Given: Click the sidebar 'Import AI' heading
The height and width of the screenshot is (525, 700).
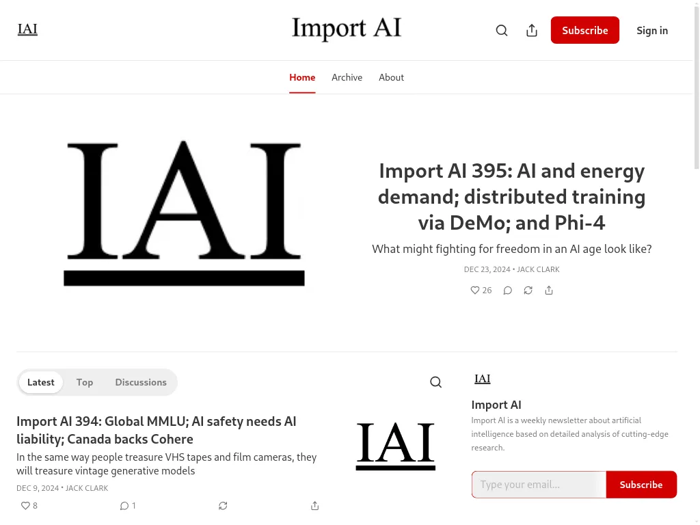Looking at the screenshot, I should [x=496, y=405].
